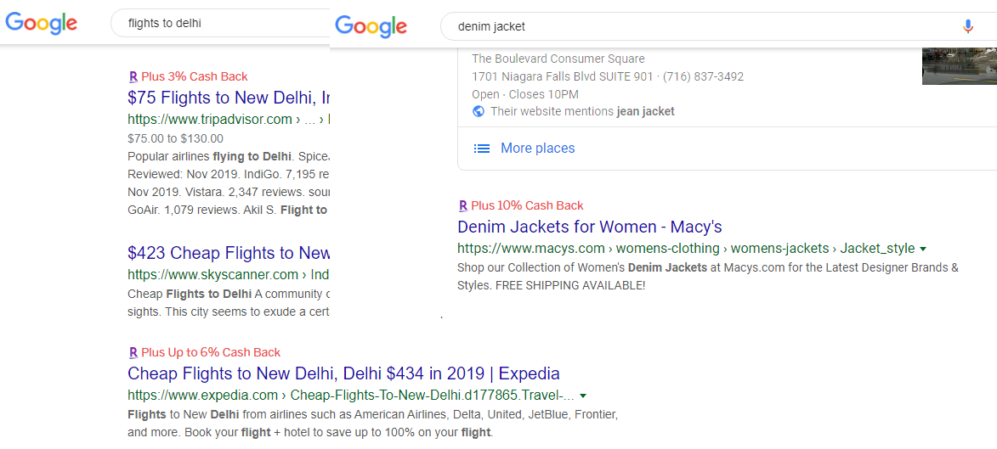Image resolution: width=997 pixels, height=449 pixels.
Task: Click the store photo thumbnail
Action: click(959, 66)
